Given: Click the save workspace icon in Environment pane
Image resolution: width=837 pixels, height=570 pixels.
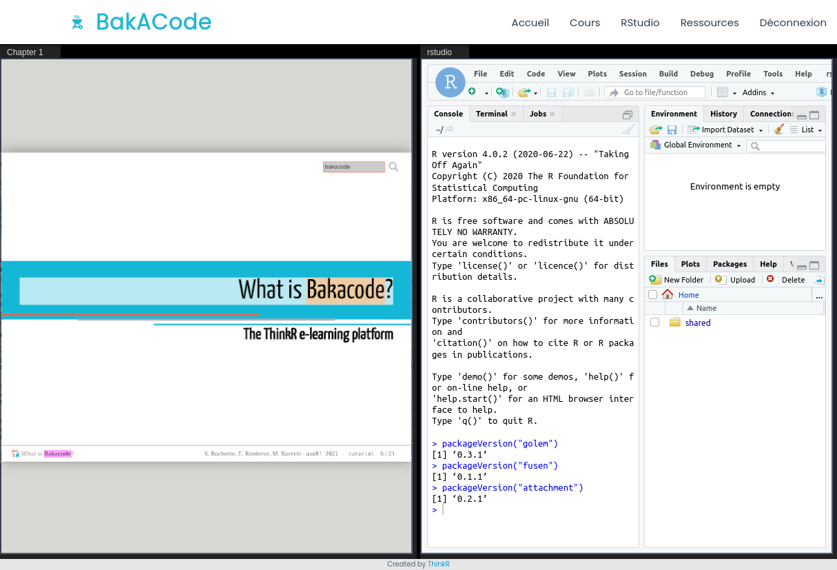Looking at the screenshot, I should click(672, 130).
